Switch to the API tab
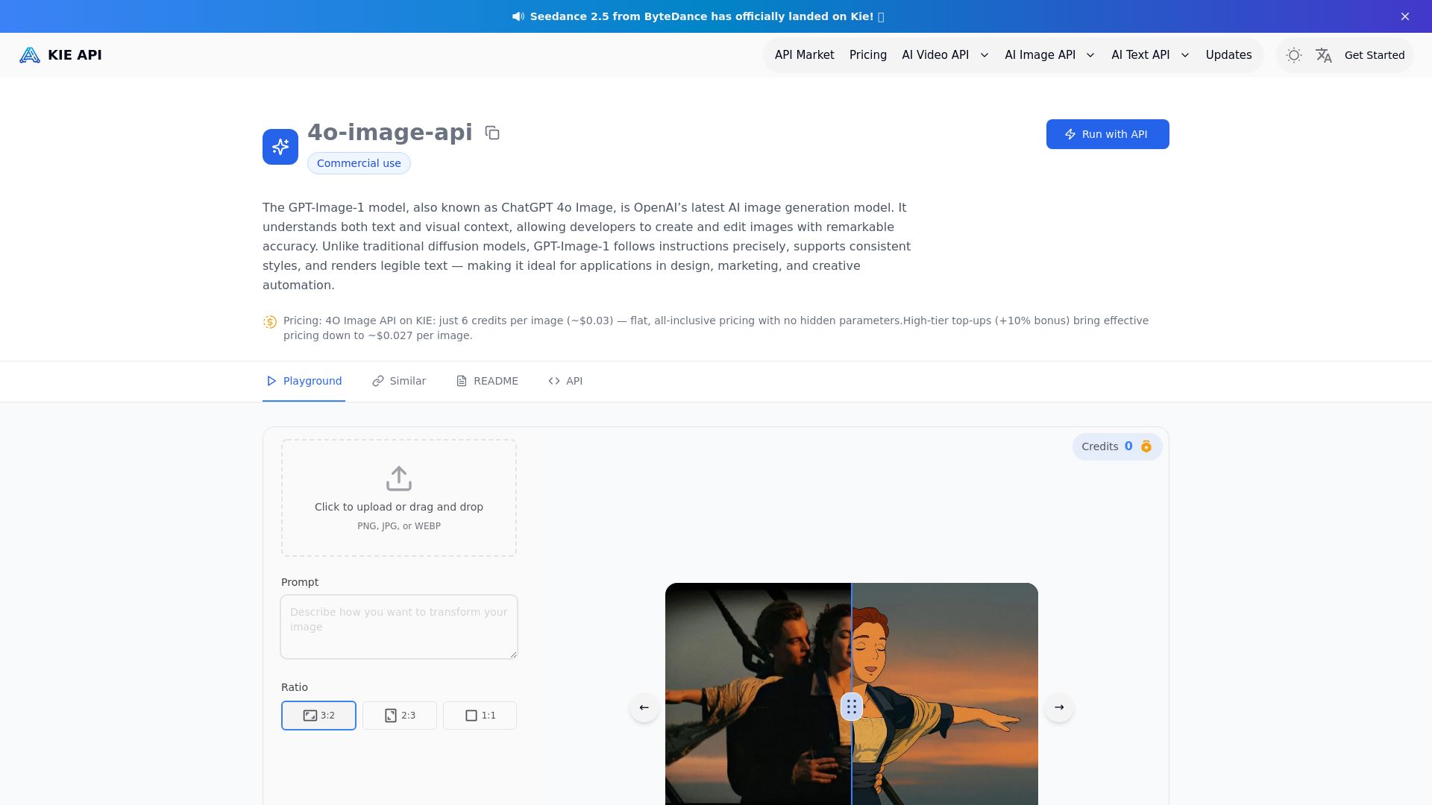The height and width of the screenshot is (805, 1432). 565,381
